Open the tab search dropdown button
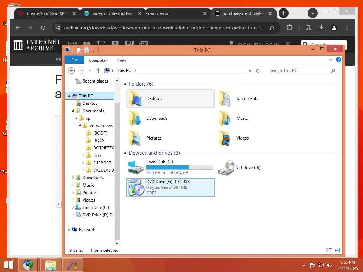 coord(313,13)
